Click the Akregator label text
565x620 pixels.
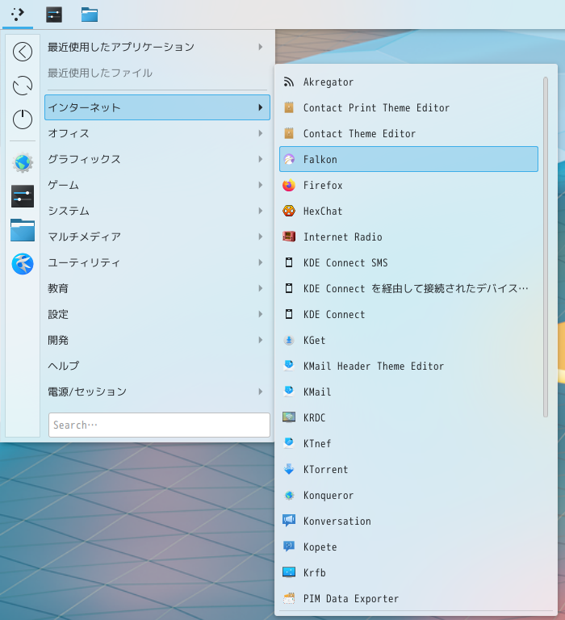(329, 82)
